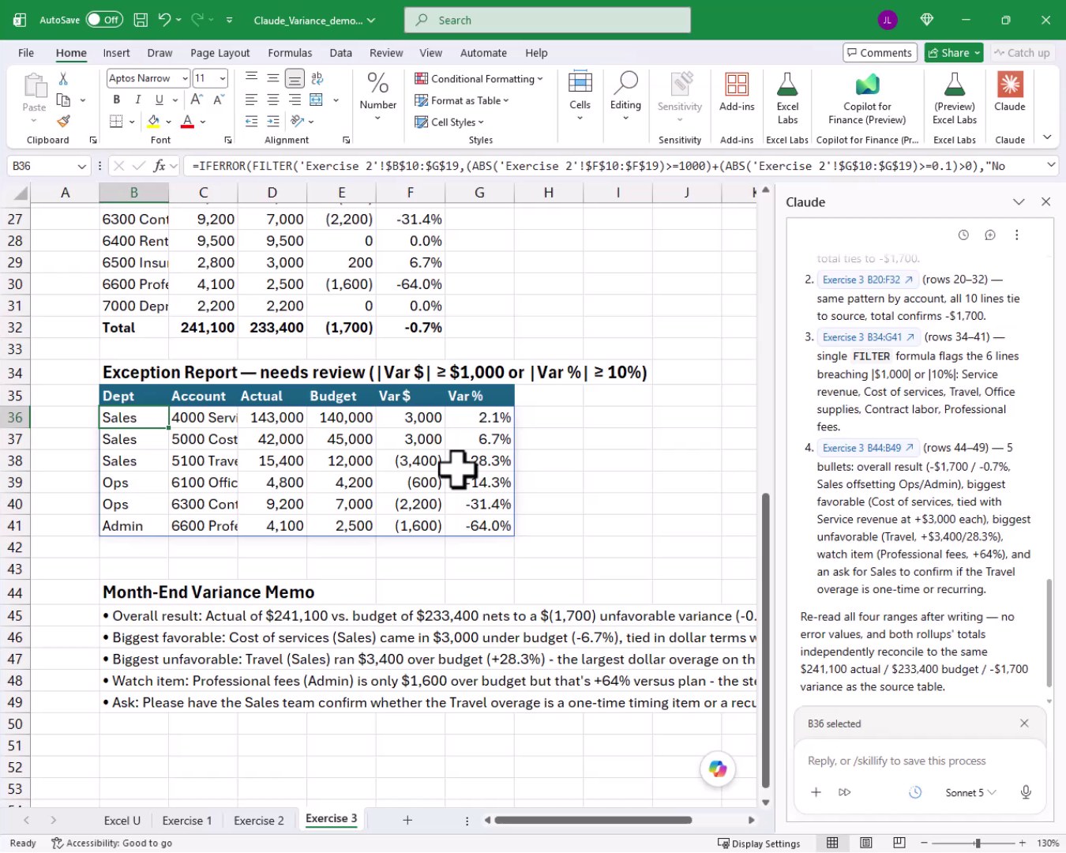
Task: Switch to Page Break Preview icon
Action: pyautogui.click(x=899, y=843)
